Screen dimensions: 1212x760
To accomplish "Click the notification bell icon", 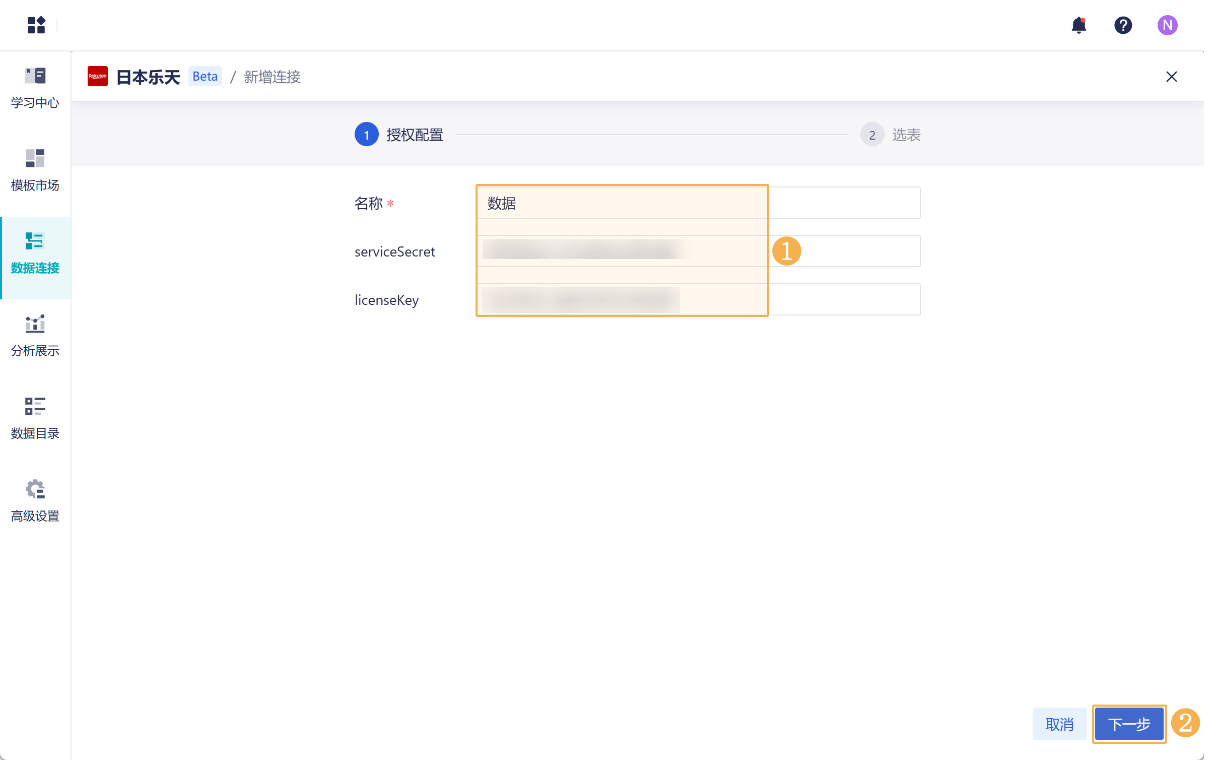I will (x=1079, y=25).
